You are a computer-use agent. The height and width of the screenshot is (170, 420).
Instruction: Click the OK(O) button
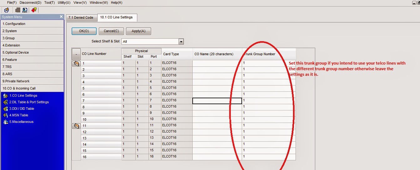(84, 31)
